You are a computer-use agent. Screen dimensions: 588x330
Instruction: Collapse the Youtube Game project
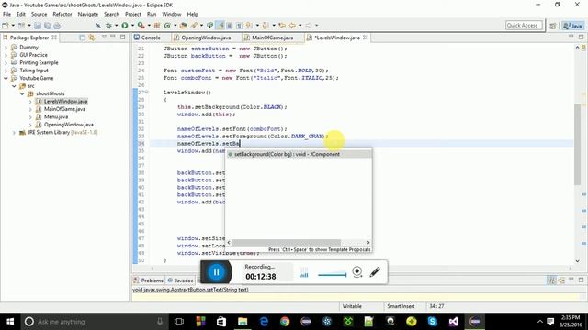[6, 78]
